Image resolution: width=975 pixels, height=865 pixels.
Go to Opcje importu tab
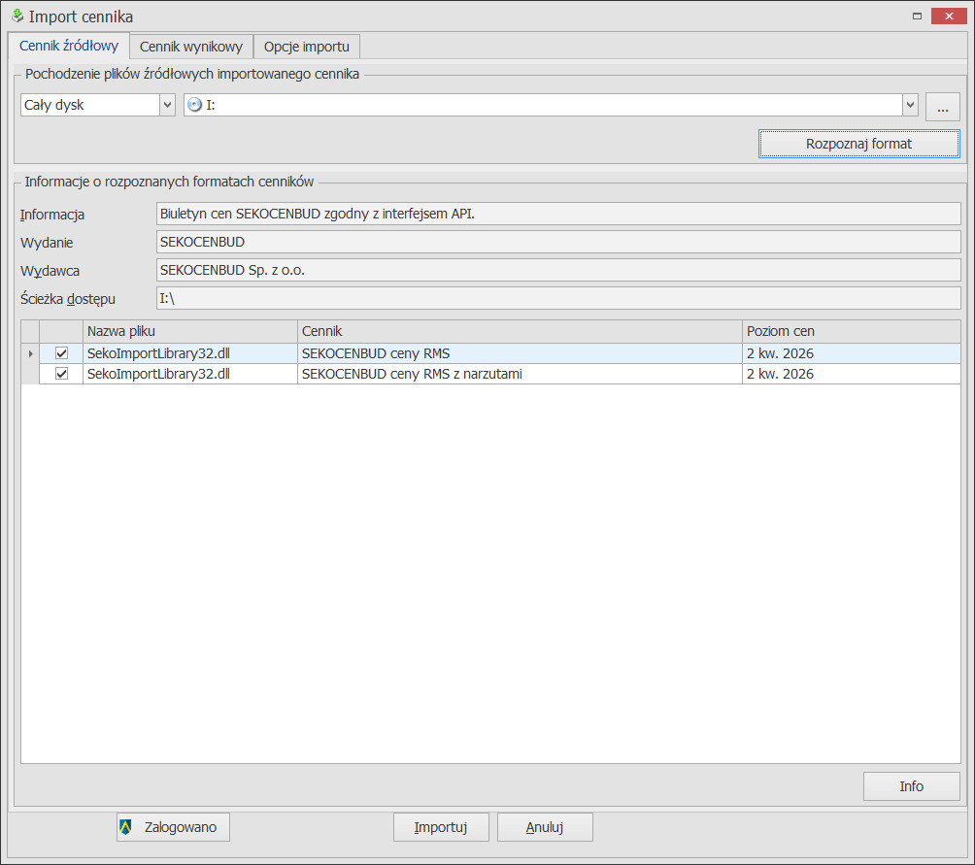point(307,47)
